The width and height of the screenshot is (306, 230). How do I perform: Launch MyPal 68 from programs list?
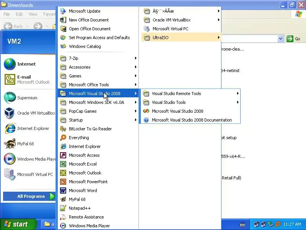point(98,199)
